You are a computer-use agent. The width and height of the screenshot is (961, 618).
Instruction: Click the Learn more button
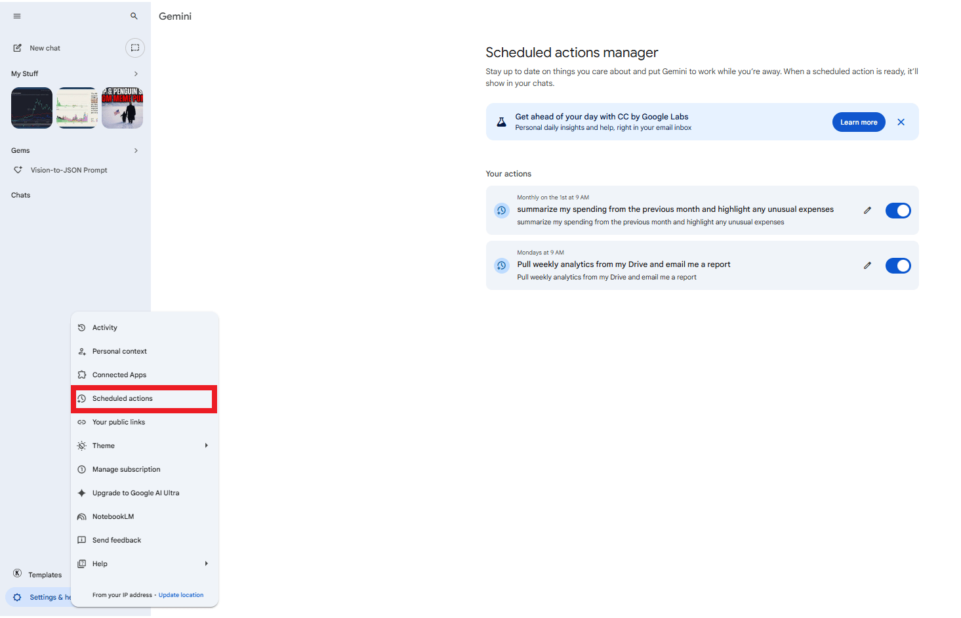click(x=859, y=122)
